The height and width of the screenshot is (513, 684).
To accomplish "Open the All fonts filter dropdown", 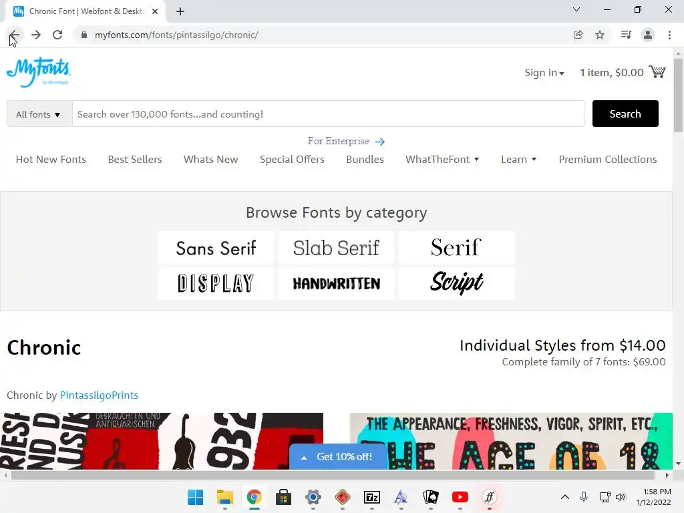I will pyautogui.click(x=39, y=114).
